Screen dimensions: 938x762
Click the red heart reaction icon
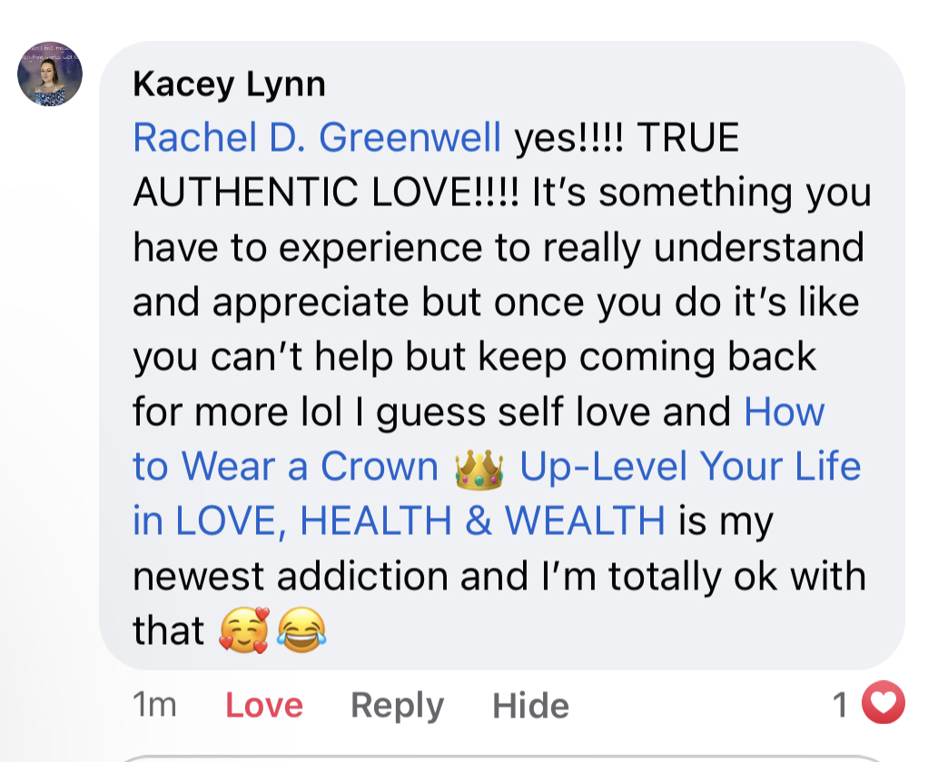(x=883, y=703)
